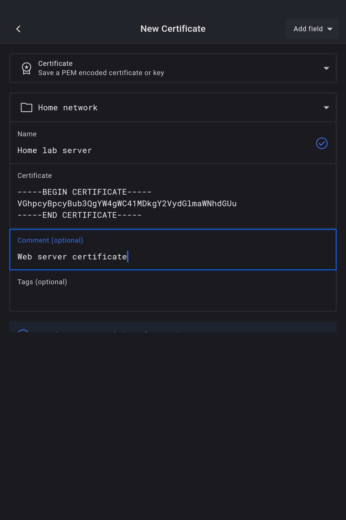Image resolution: width=346 pixels, height=520 pixels.
Task: Select the 'Save a PEM encoded certificate' description
Action: [101, 73]
